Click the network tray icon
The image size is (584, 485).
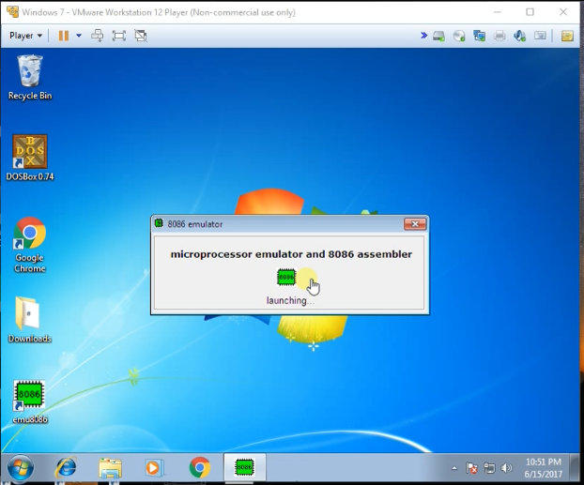click(489, 468)
